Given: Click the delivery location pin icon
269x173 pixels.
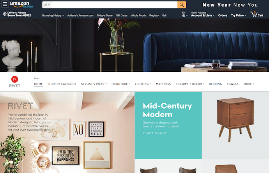Looking at the screenshot, I should click(5, 14).
